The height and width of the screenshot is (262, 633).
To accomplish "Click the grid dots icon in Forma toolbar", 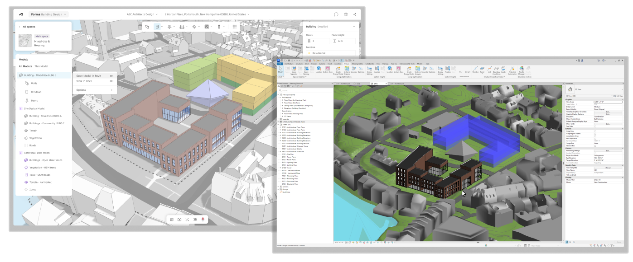I will (235, 27).
